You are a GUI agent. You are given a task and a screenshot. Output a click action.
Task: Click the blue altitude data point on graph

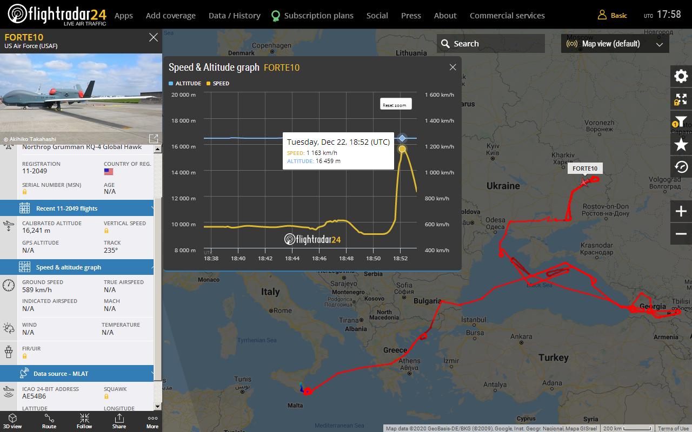pyautogui.click(x=402, y=138)
